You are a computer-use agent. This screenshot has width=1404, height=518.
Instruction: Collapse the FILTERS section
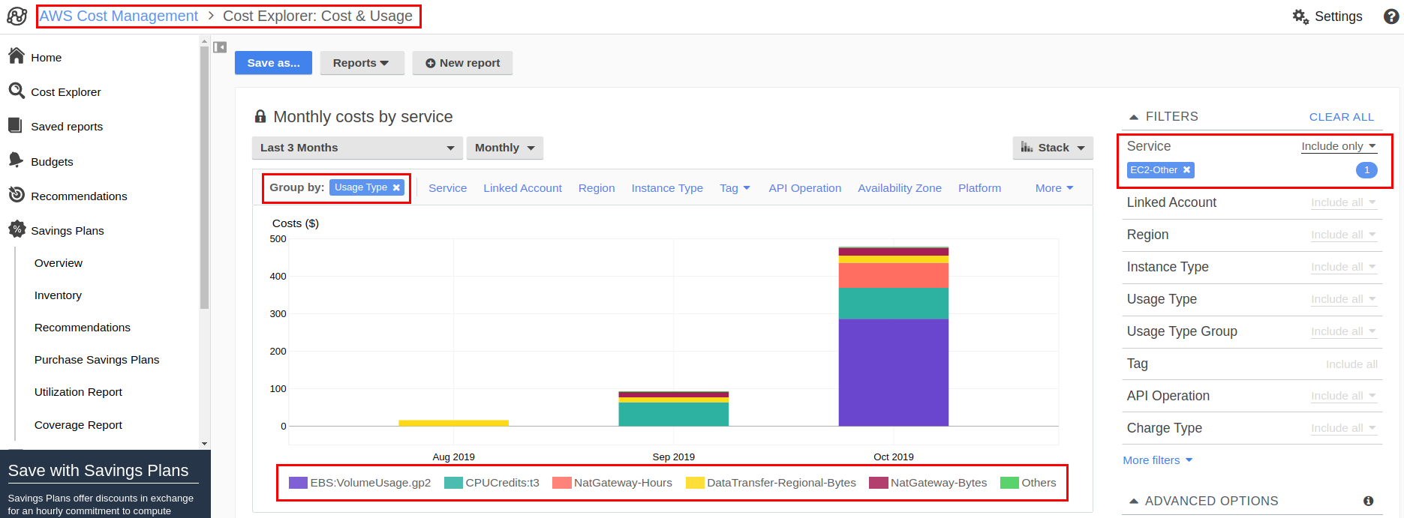(1134, 117)
